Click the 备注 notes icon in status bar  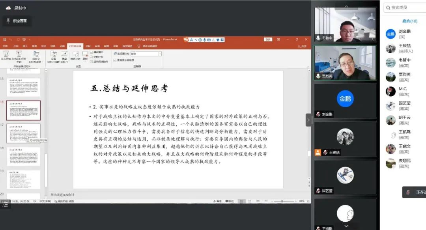coord(214,201)
